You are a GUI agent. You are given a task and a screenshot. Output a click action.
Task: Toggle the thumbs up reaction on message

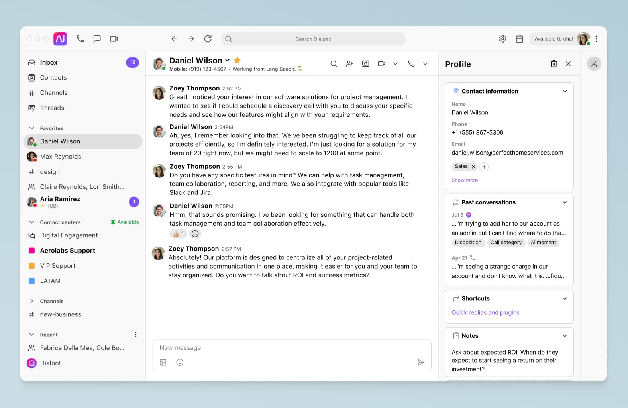click(x=178, y=234)
